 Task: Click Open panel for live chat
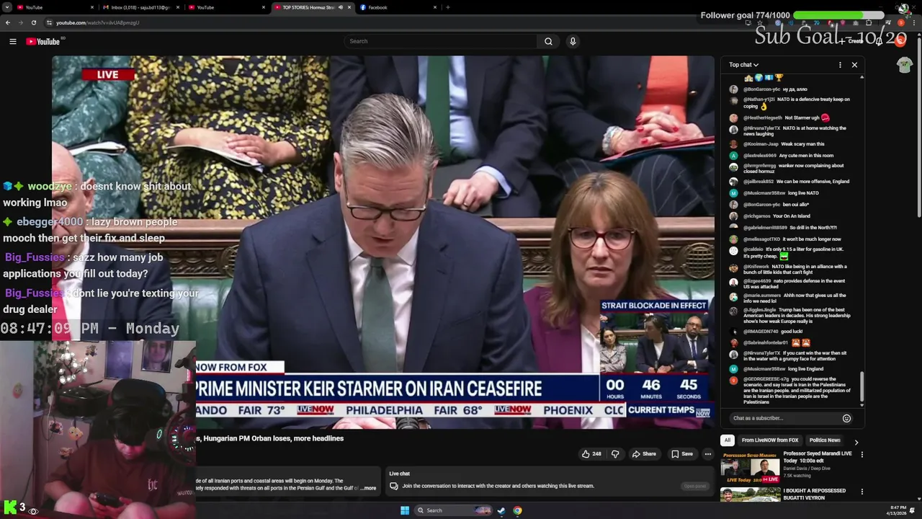[x=695, y=486]
